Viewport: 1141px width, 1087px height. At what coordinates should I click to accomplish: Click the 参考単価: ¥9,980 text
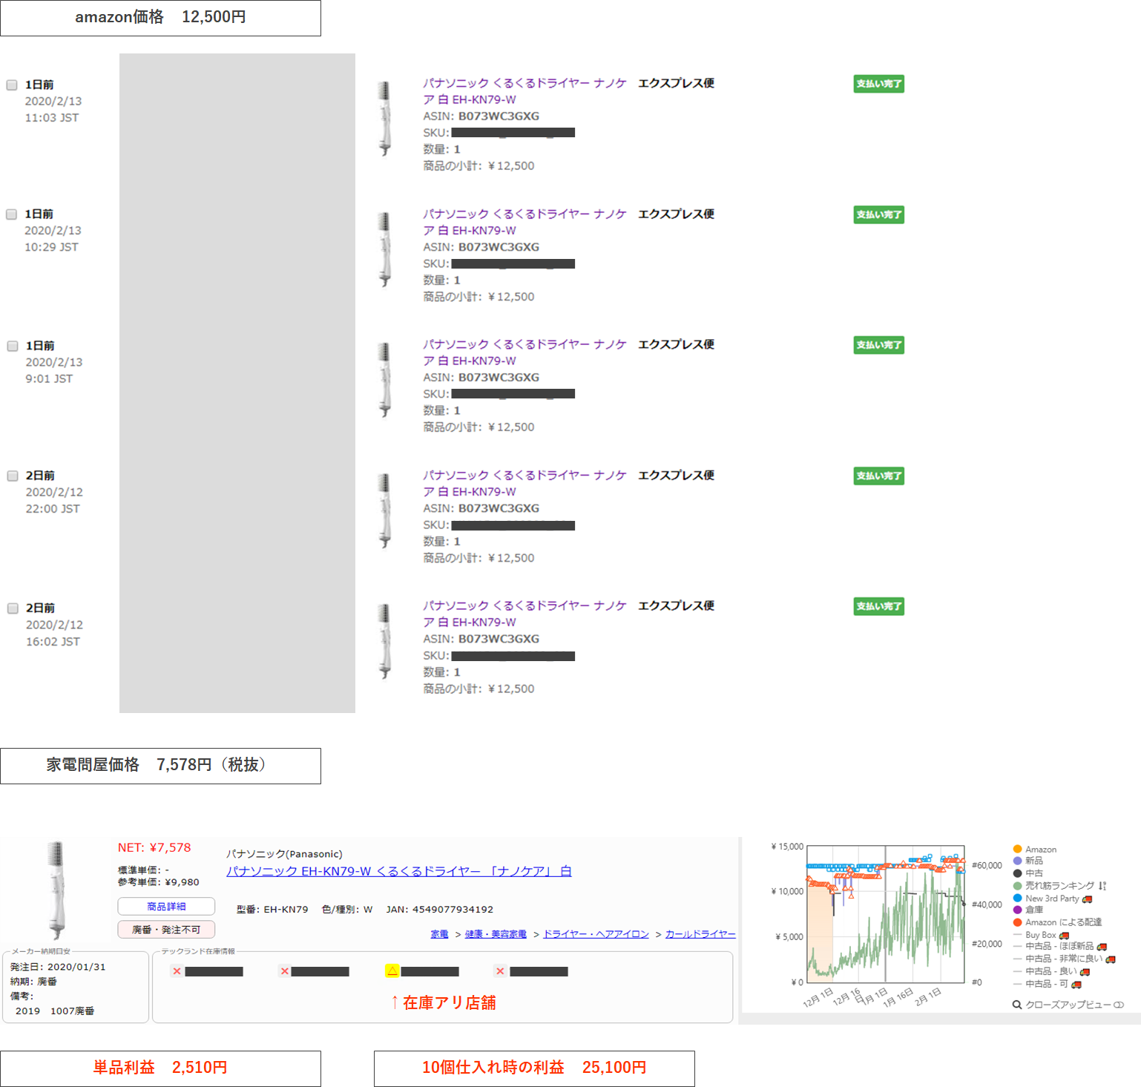coord(159,882)
